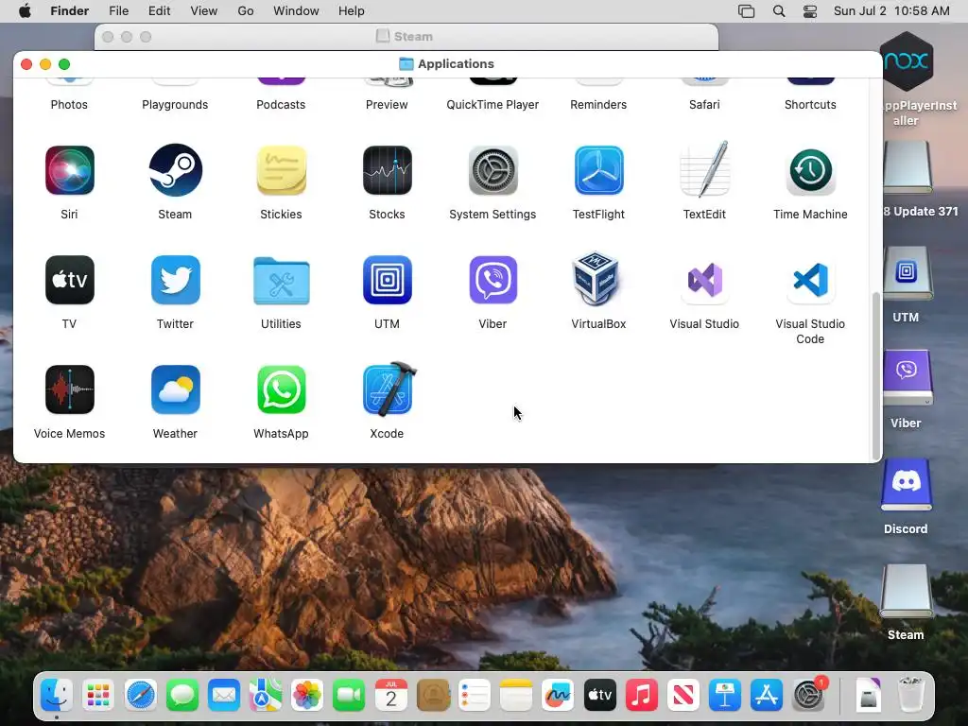Open the purple Visual Studio icon

click(x=704, y=280)
